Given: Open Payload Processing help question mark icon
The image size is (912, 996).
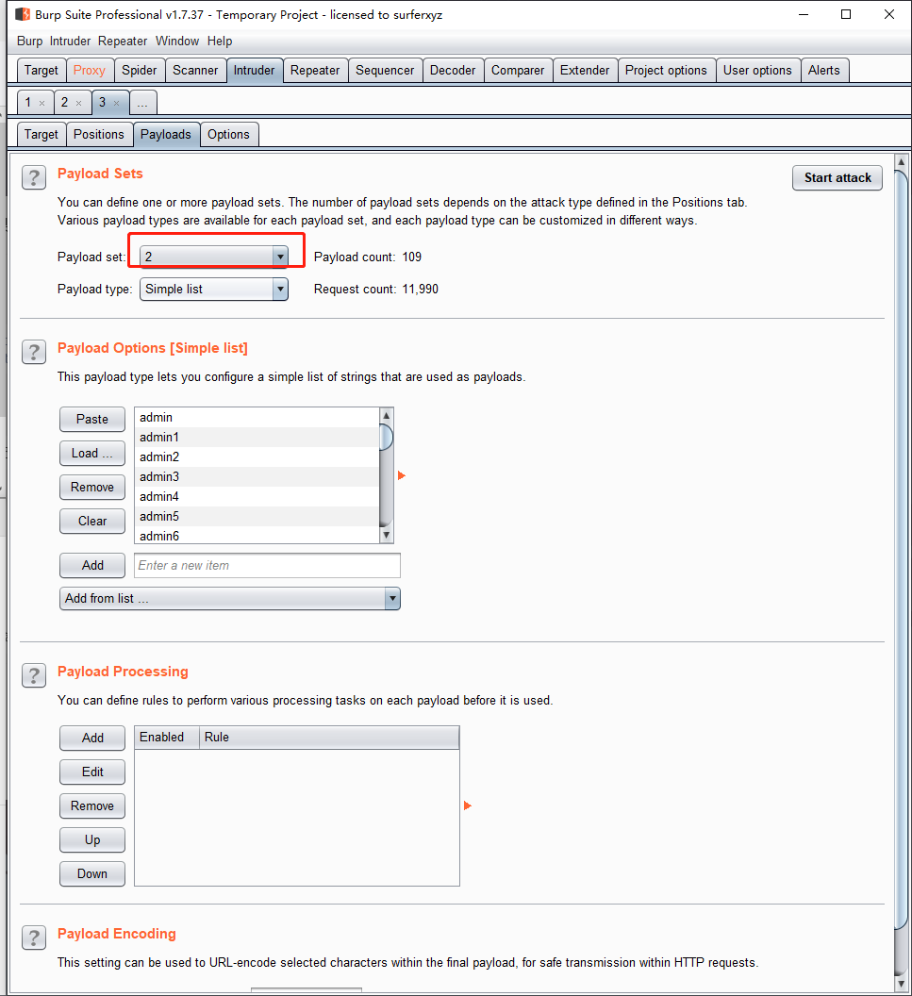Looking at the screenshot, I should (34, 676).
